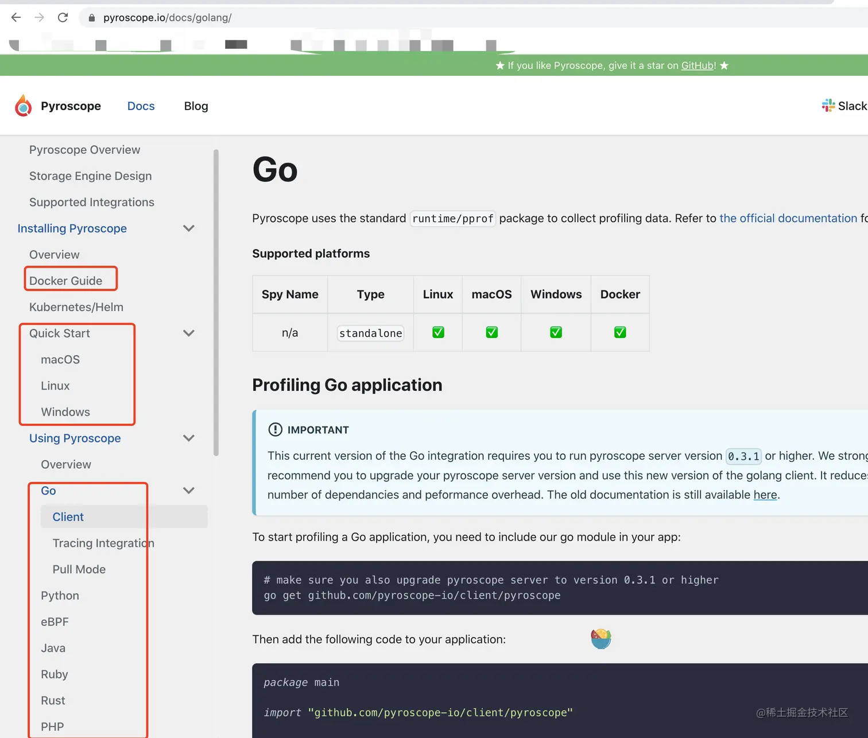Open Rust sidebar item
This screenshot has width=868, height=738.
[53, 701]
